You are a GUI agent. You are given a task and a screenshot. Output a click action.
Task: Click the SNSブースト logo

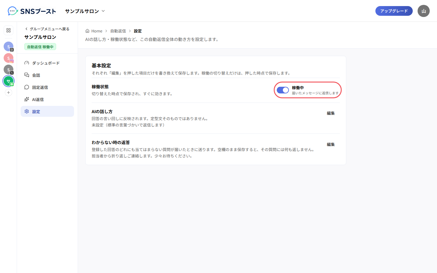(32, 11)
